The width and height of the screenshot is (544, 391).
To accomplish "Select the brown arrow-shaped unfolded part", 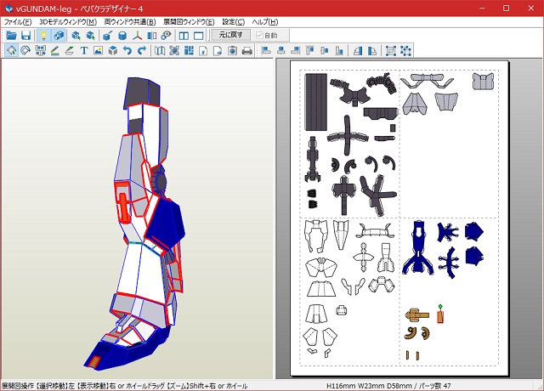I will click(417, 315).
